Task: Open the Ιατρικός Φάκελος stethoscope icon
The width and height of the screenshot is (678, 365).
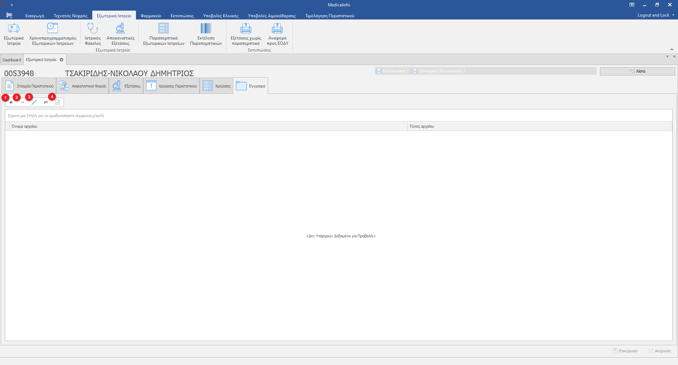Action: 93,34
